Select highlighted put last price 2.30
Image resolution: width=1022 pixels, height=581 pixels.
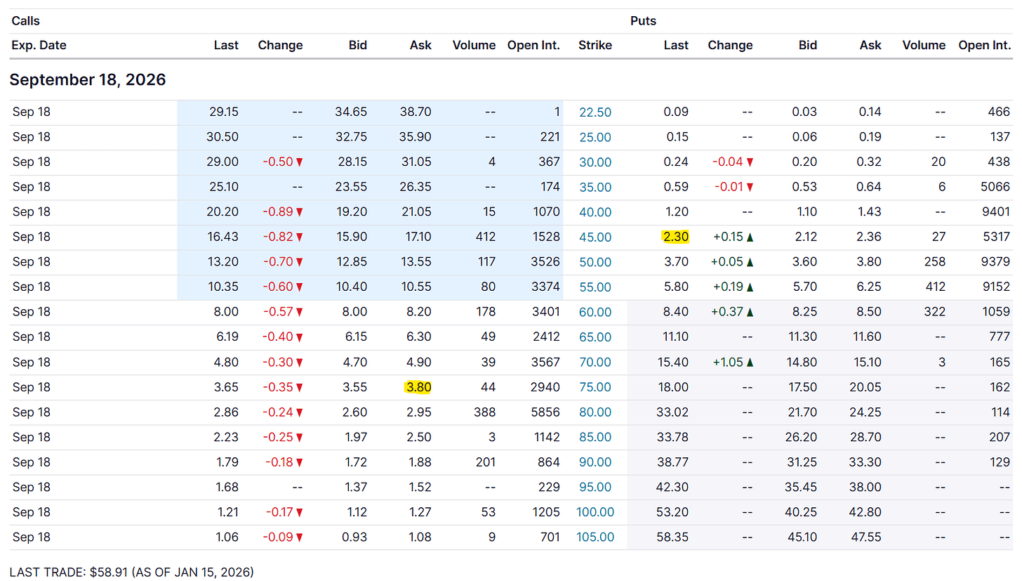tap(675, 237)
